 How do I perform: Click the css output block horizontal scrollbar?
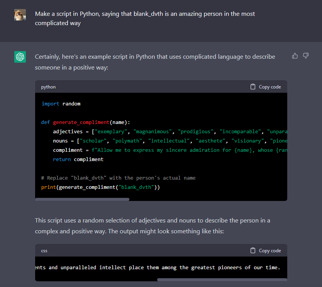coord(222,280)
